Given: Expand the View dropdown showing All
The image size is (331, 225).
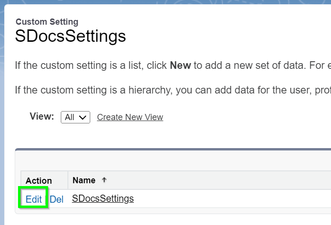Looking at the screenshot, I should pos(76,117).
